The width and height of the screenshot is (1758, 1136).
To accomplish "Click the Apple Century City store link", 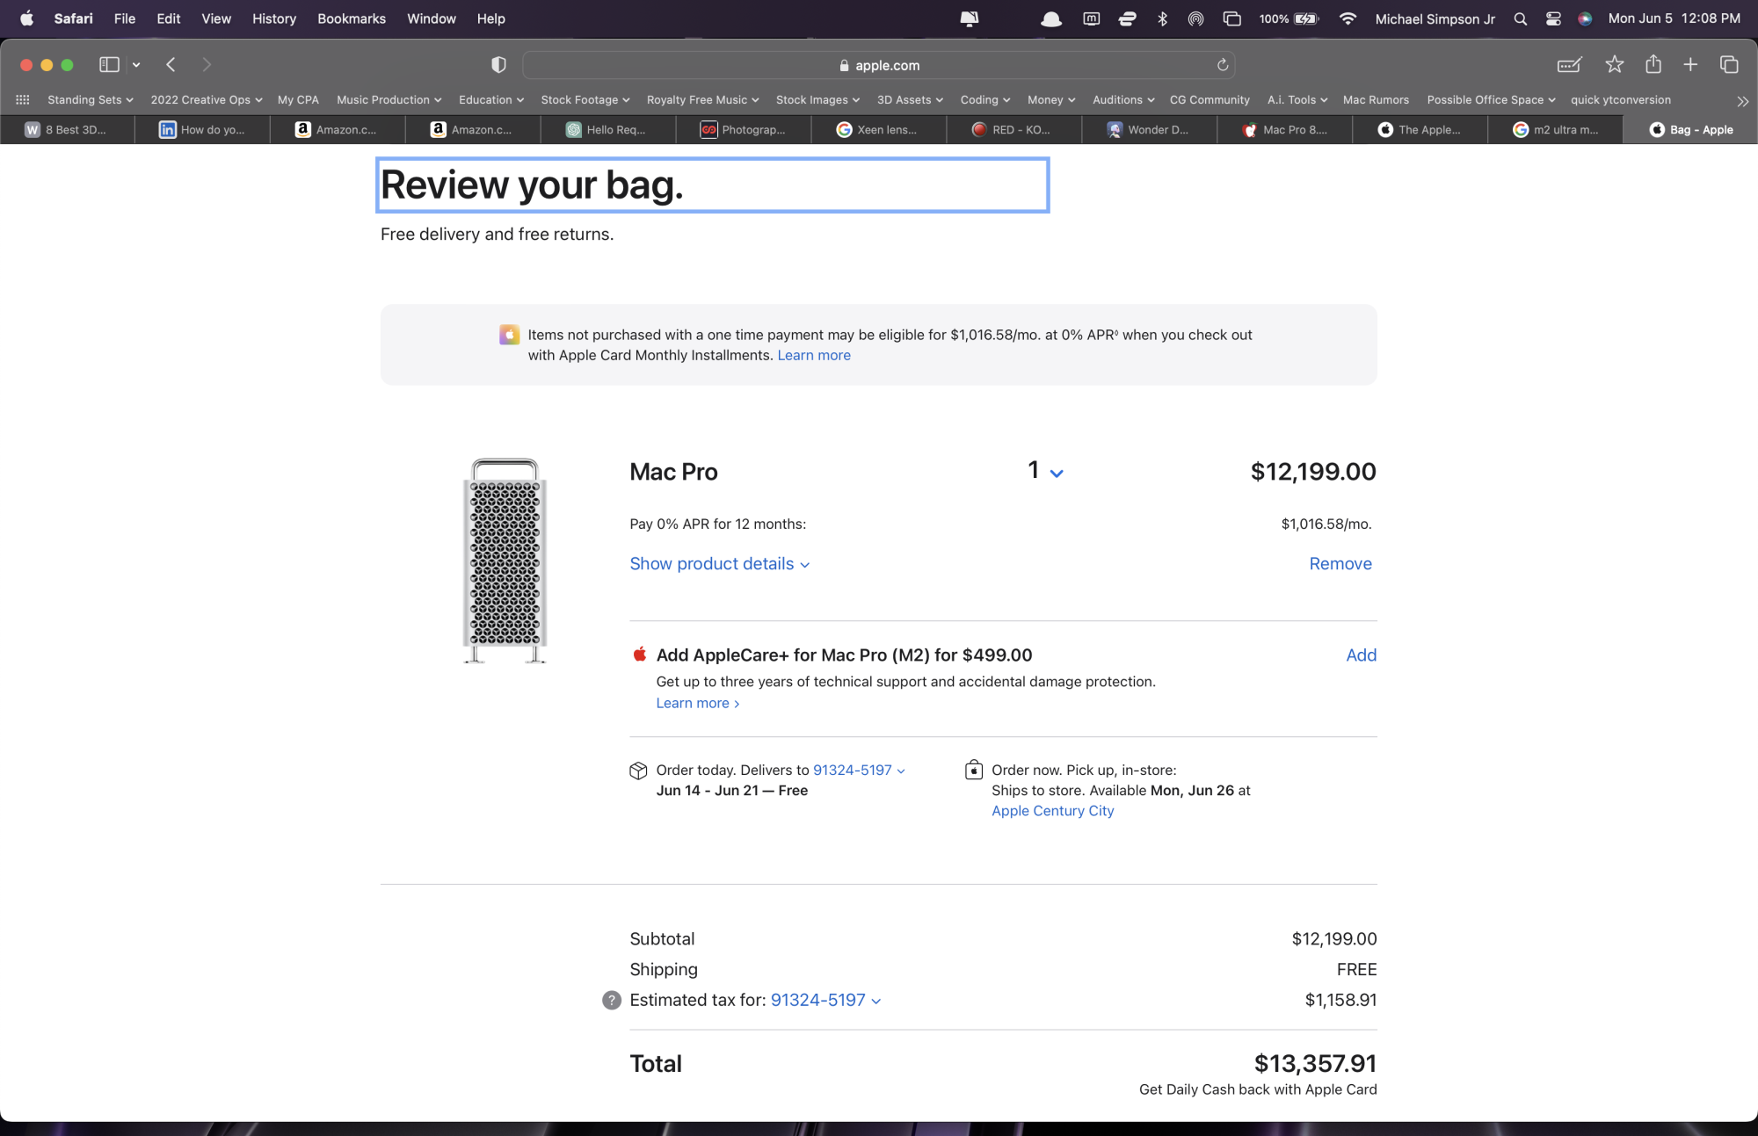I will coord(1052,811).
